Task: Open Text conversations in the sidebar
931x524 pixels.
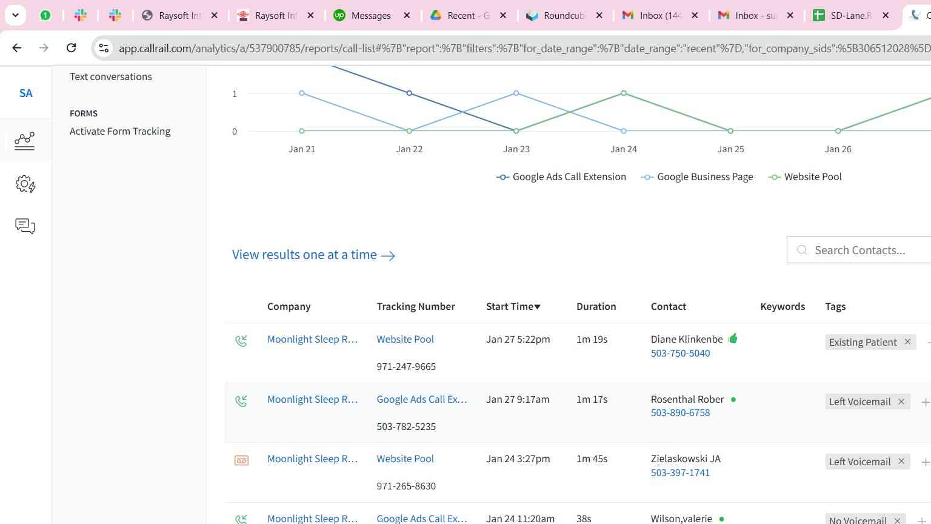Action: (111, 76)
